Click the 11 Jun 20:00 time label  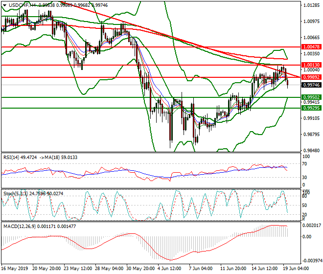233,269
